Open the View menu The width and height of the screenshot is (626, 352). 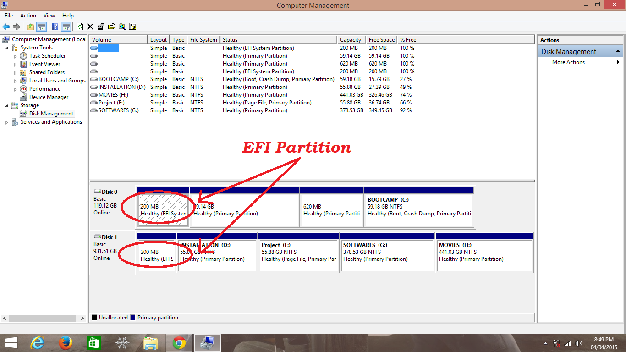(x=49, y=16)
